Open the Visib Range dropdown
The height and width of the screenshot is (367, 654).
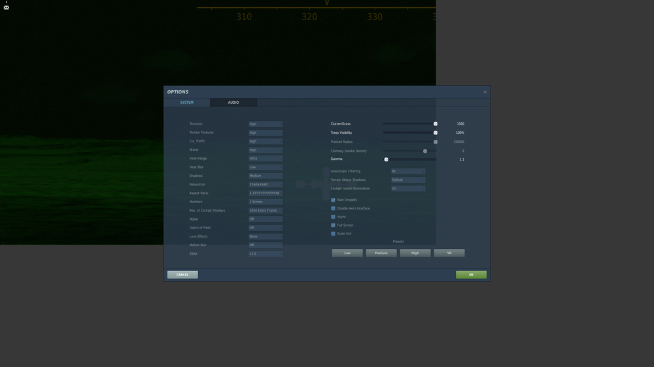coord(266,159)
